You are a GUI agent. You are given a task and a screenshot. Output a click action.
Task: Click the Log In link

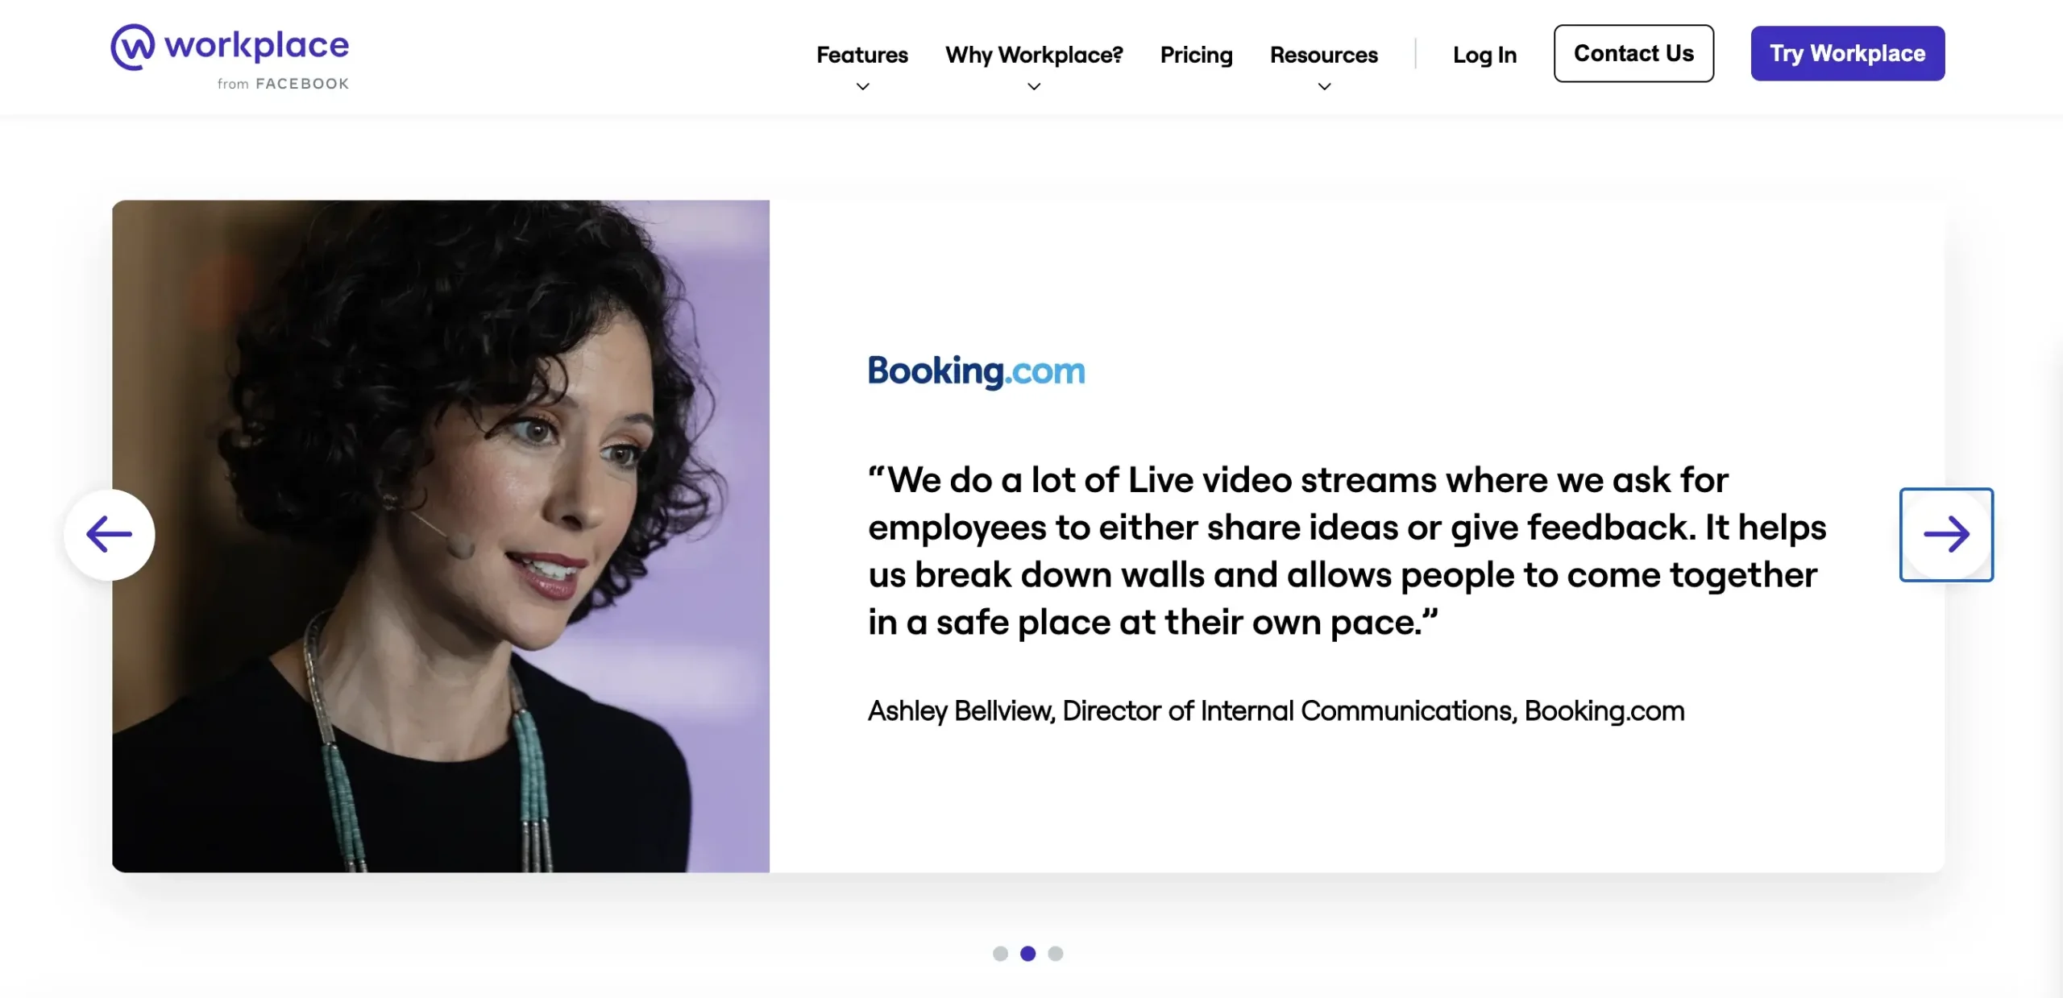click(1484, 55)
